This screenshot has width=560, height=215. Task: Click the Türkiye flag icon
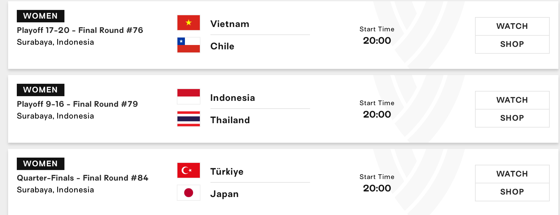[x=189, y=170]
